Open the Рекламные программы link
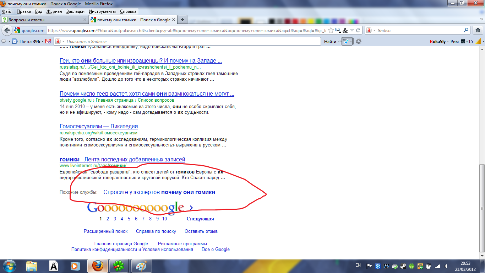485x273 pixels. point(182,244)
